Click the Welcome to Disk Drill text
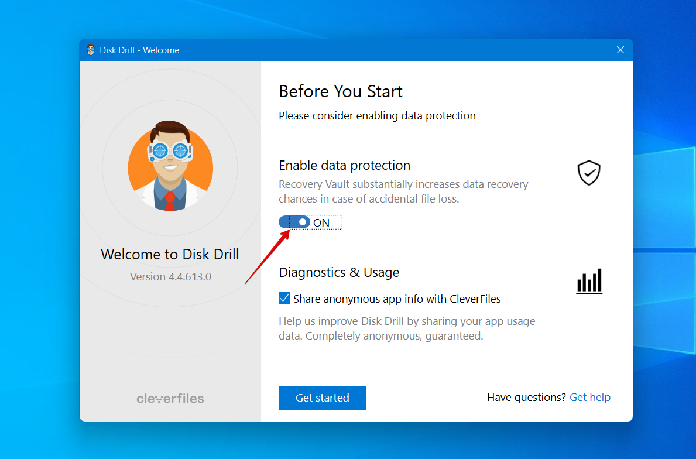This screenshot has width=696, height=459. [x=170, y=254]
